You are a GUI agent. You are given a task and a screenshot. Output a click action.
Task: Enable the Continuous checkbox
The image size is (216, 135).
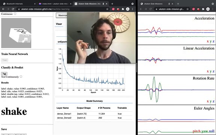(x=15, y=14)
